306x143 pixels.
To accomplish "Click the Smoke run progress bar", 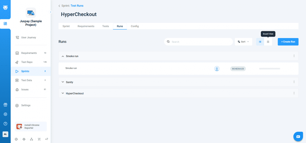I will 269,69.
